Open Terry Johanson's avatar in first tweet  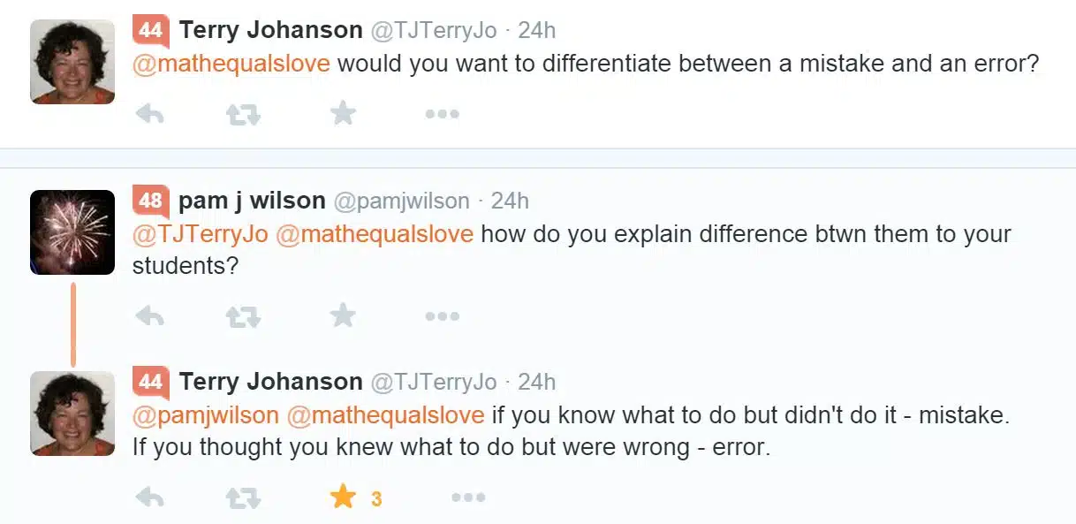pyautogui.click(x=72, y=62)
